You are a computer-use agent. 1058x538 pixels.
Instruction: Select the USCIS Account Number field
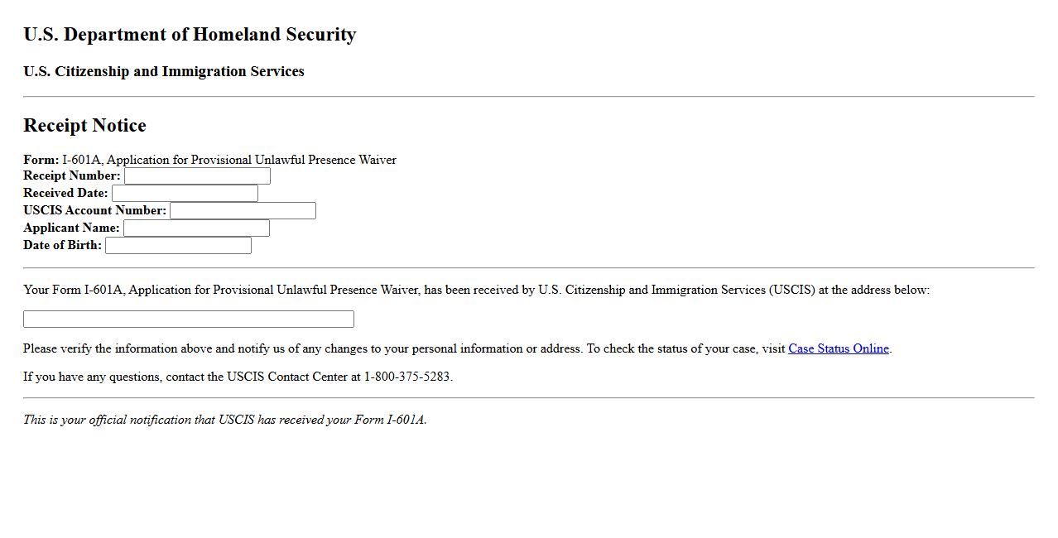coord(243,211)
